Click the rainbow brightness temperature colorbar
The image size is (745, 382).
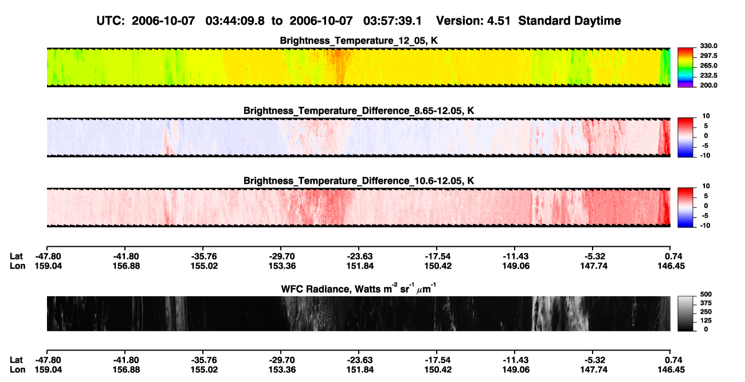click(x=685, y=68)
